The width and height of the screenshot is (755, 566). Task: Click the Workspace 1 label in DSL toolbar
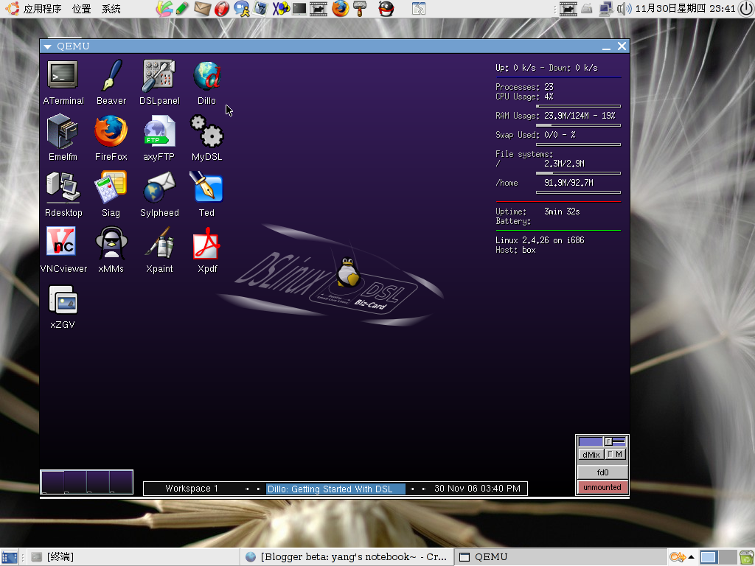tap(192, 489)
